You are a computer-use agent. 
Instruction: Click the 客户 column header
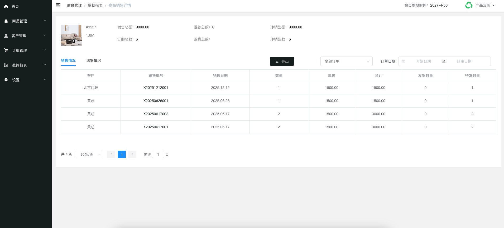(91, 75)
